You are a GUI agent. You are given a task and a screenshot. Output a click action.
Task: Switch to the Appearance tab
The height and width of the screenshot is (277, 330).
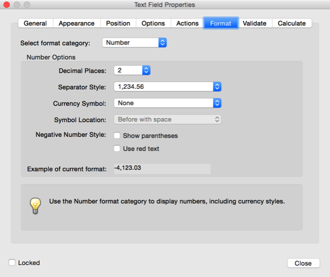pos(77,23)
